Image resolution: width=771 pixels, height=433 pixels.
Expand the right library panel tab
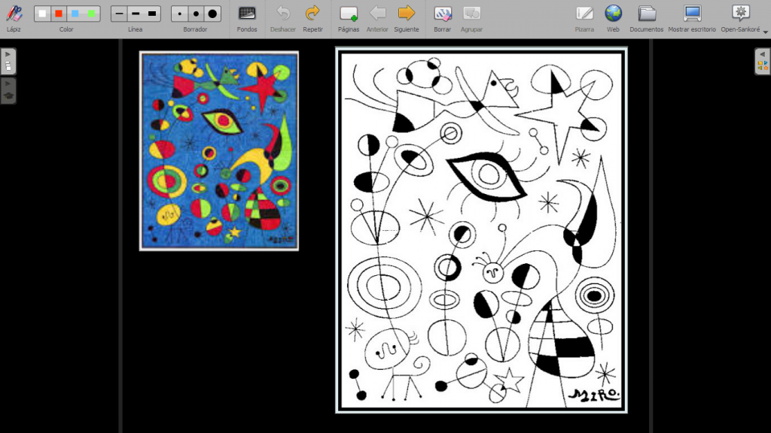pyautogui.click(x=763, y=61)
